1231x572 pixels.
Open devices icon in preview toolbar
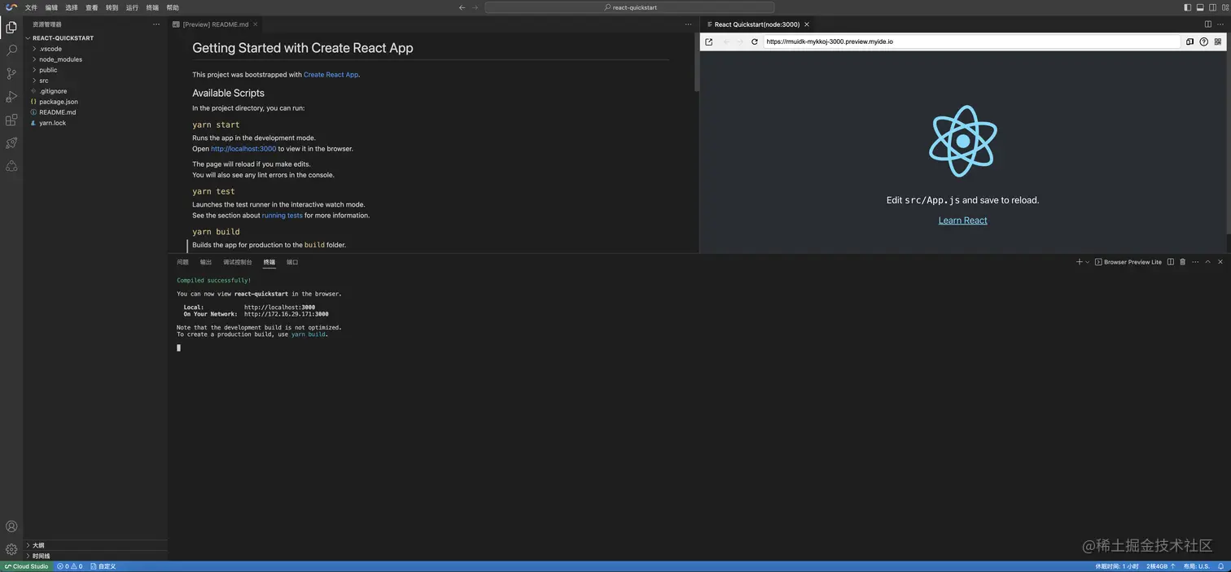pos(1189,41)
